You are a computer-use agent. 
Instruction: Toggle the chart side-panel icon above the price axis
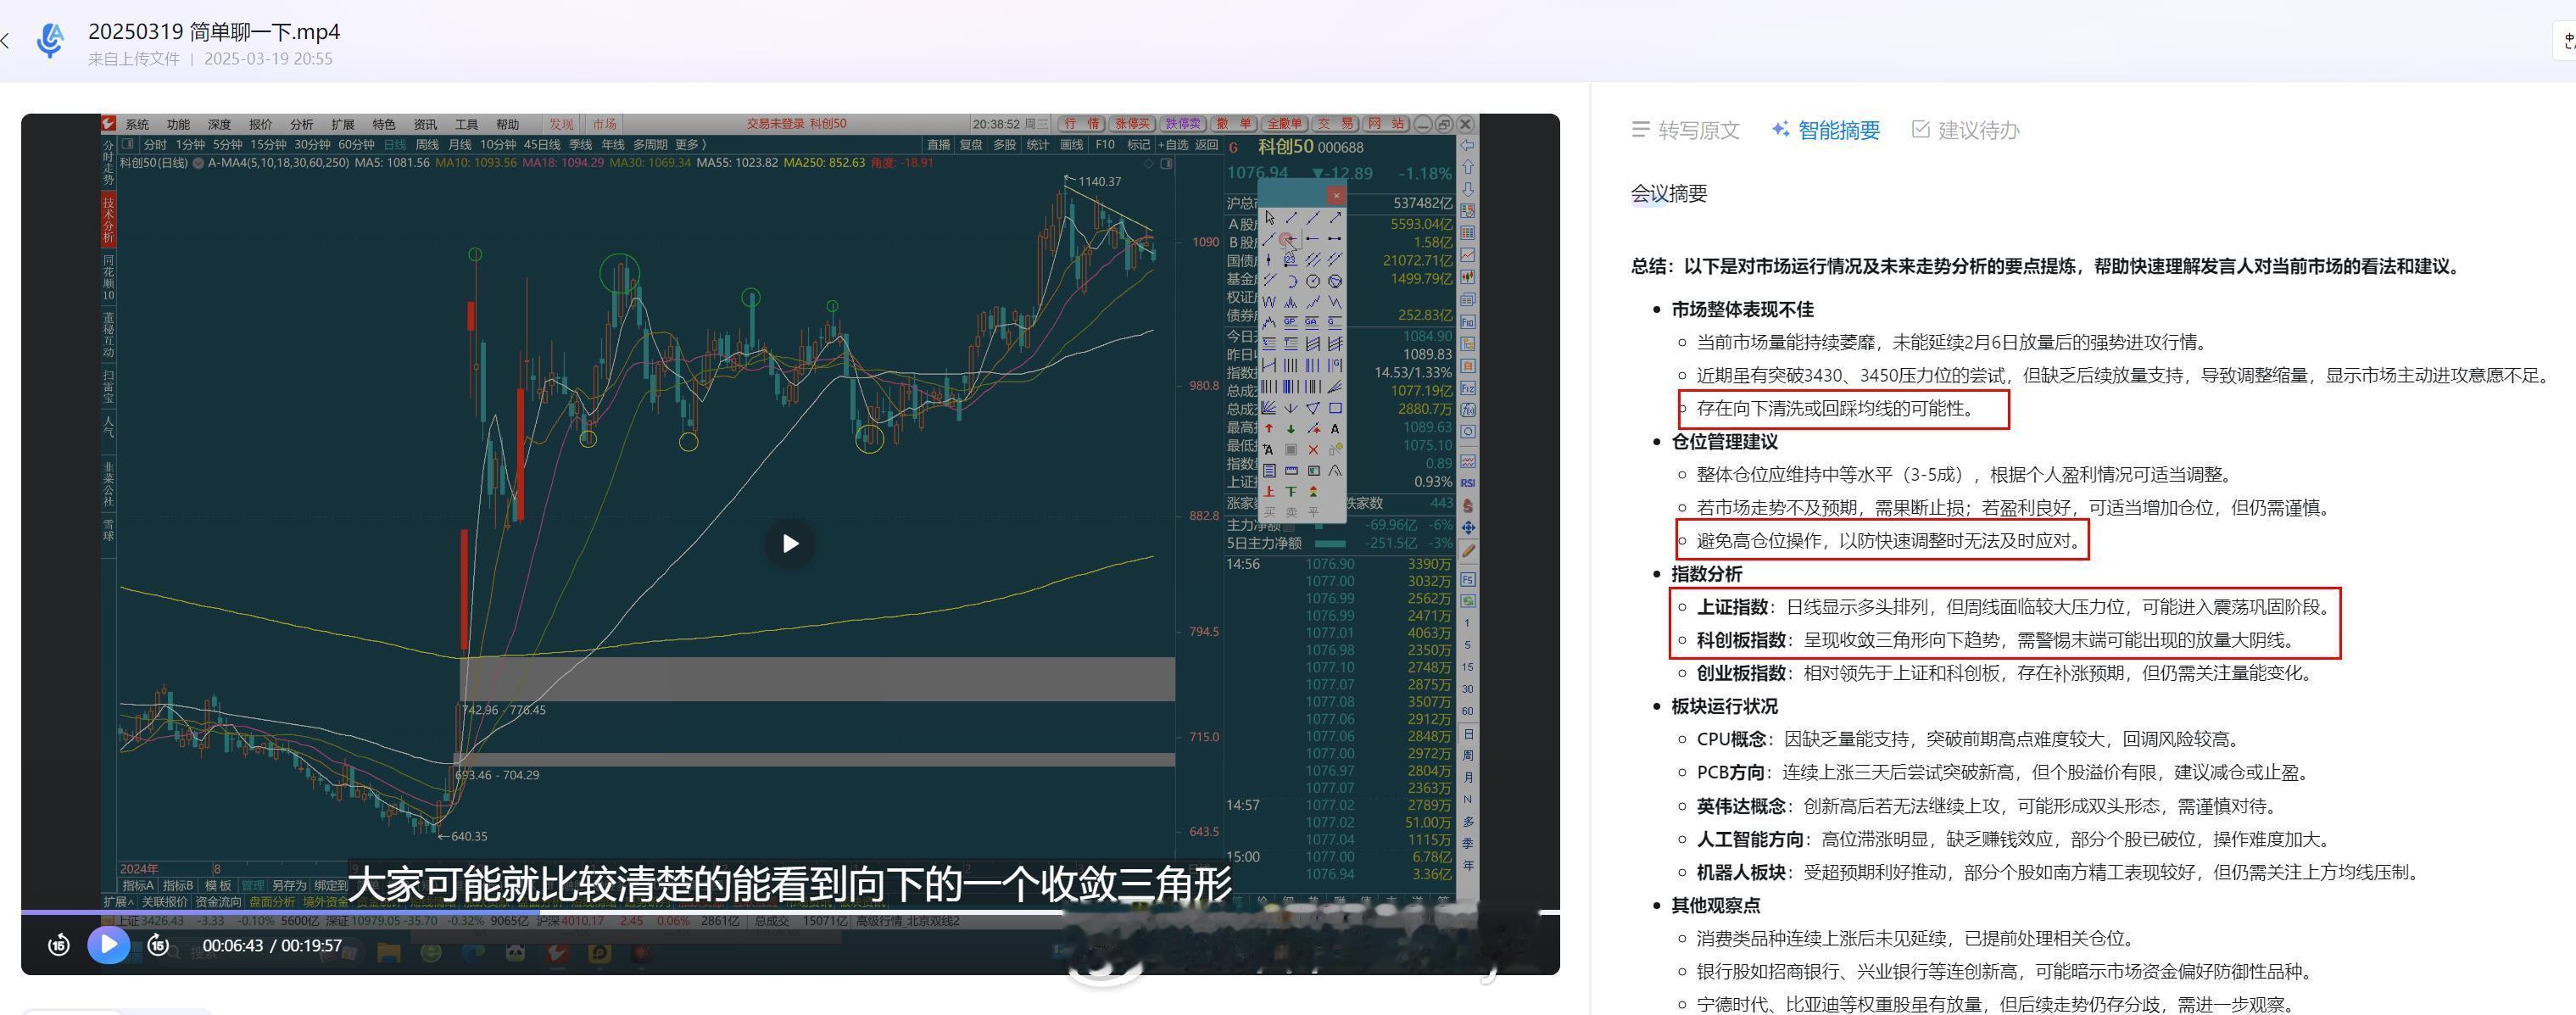coord(1167,164)
